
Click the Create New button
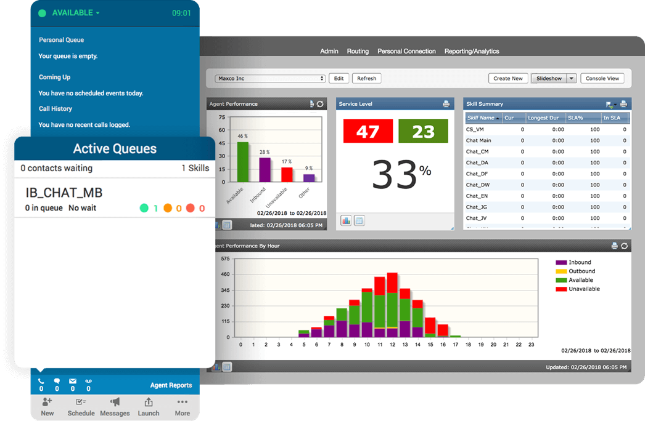click(508, 79)
